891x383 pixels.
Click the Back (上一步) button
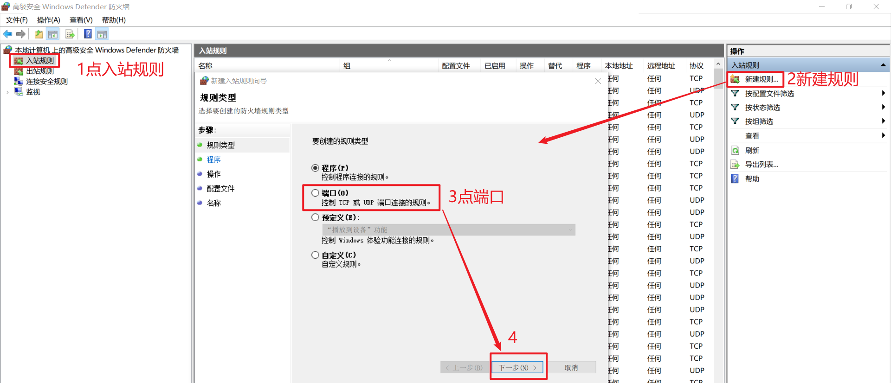point(464,367)
